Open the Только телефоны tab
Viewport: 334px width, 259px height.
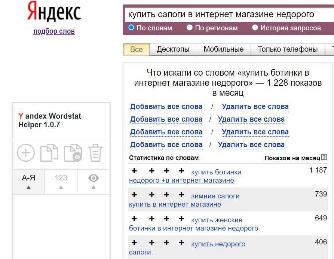click(288, 49)
